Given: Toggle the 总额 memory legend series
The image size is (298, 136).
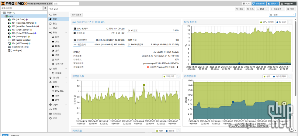Looking at the screenshot, I should (267, 76).
